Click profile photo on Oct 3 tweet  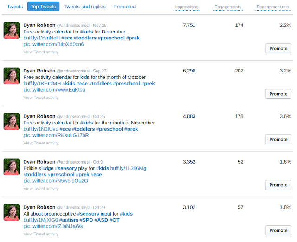[x=12, y=167]
